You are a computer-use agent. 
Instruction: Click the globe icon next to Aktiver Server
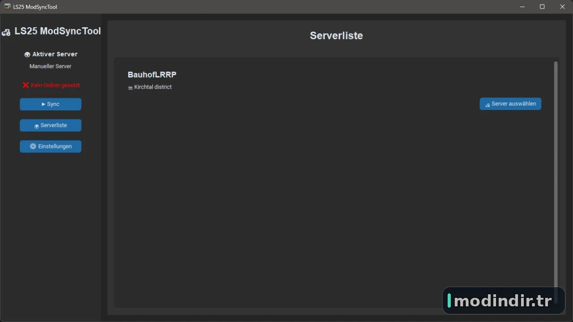pos(27,55)
